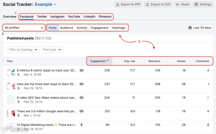Open the Filter by hashtag dropdown
The height and width of the screenshot is (134, 216).
(23, 50)
